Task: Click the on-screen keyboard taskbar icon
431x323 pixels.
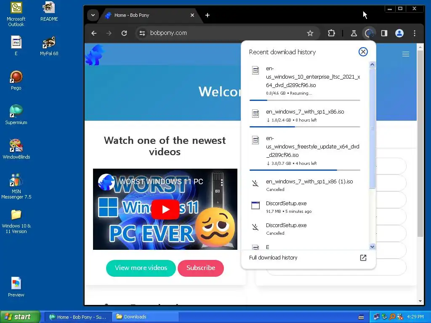Action: click(361, 317)
